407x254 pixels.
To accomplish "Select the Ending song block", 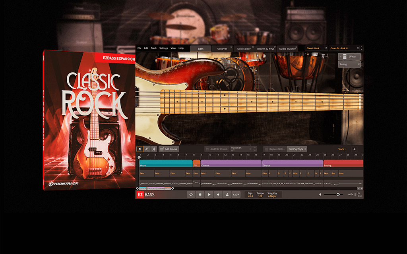I will (343, 163).
